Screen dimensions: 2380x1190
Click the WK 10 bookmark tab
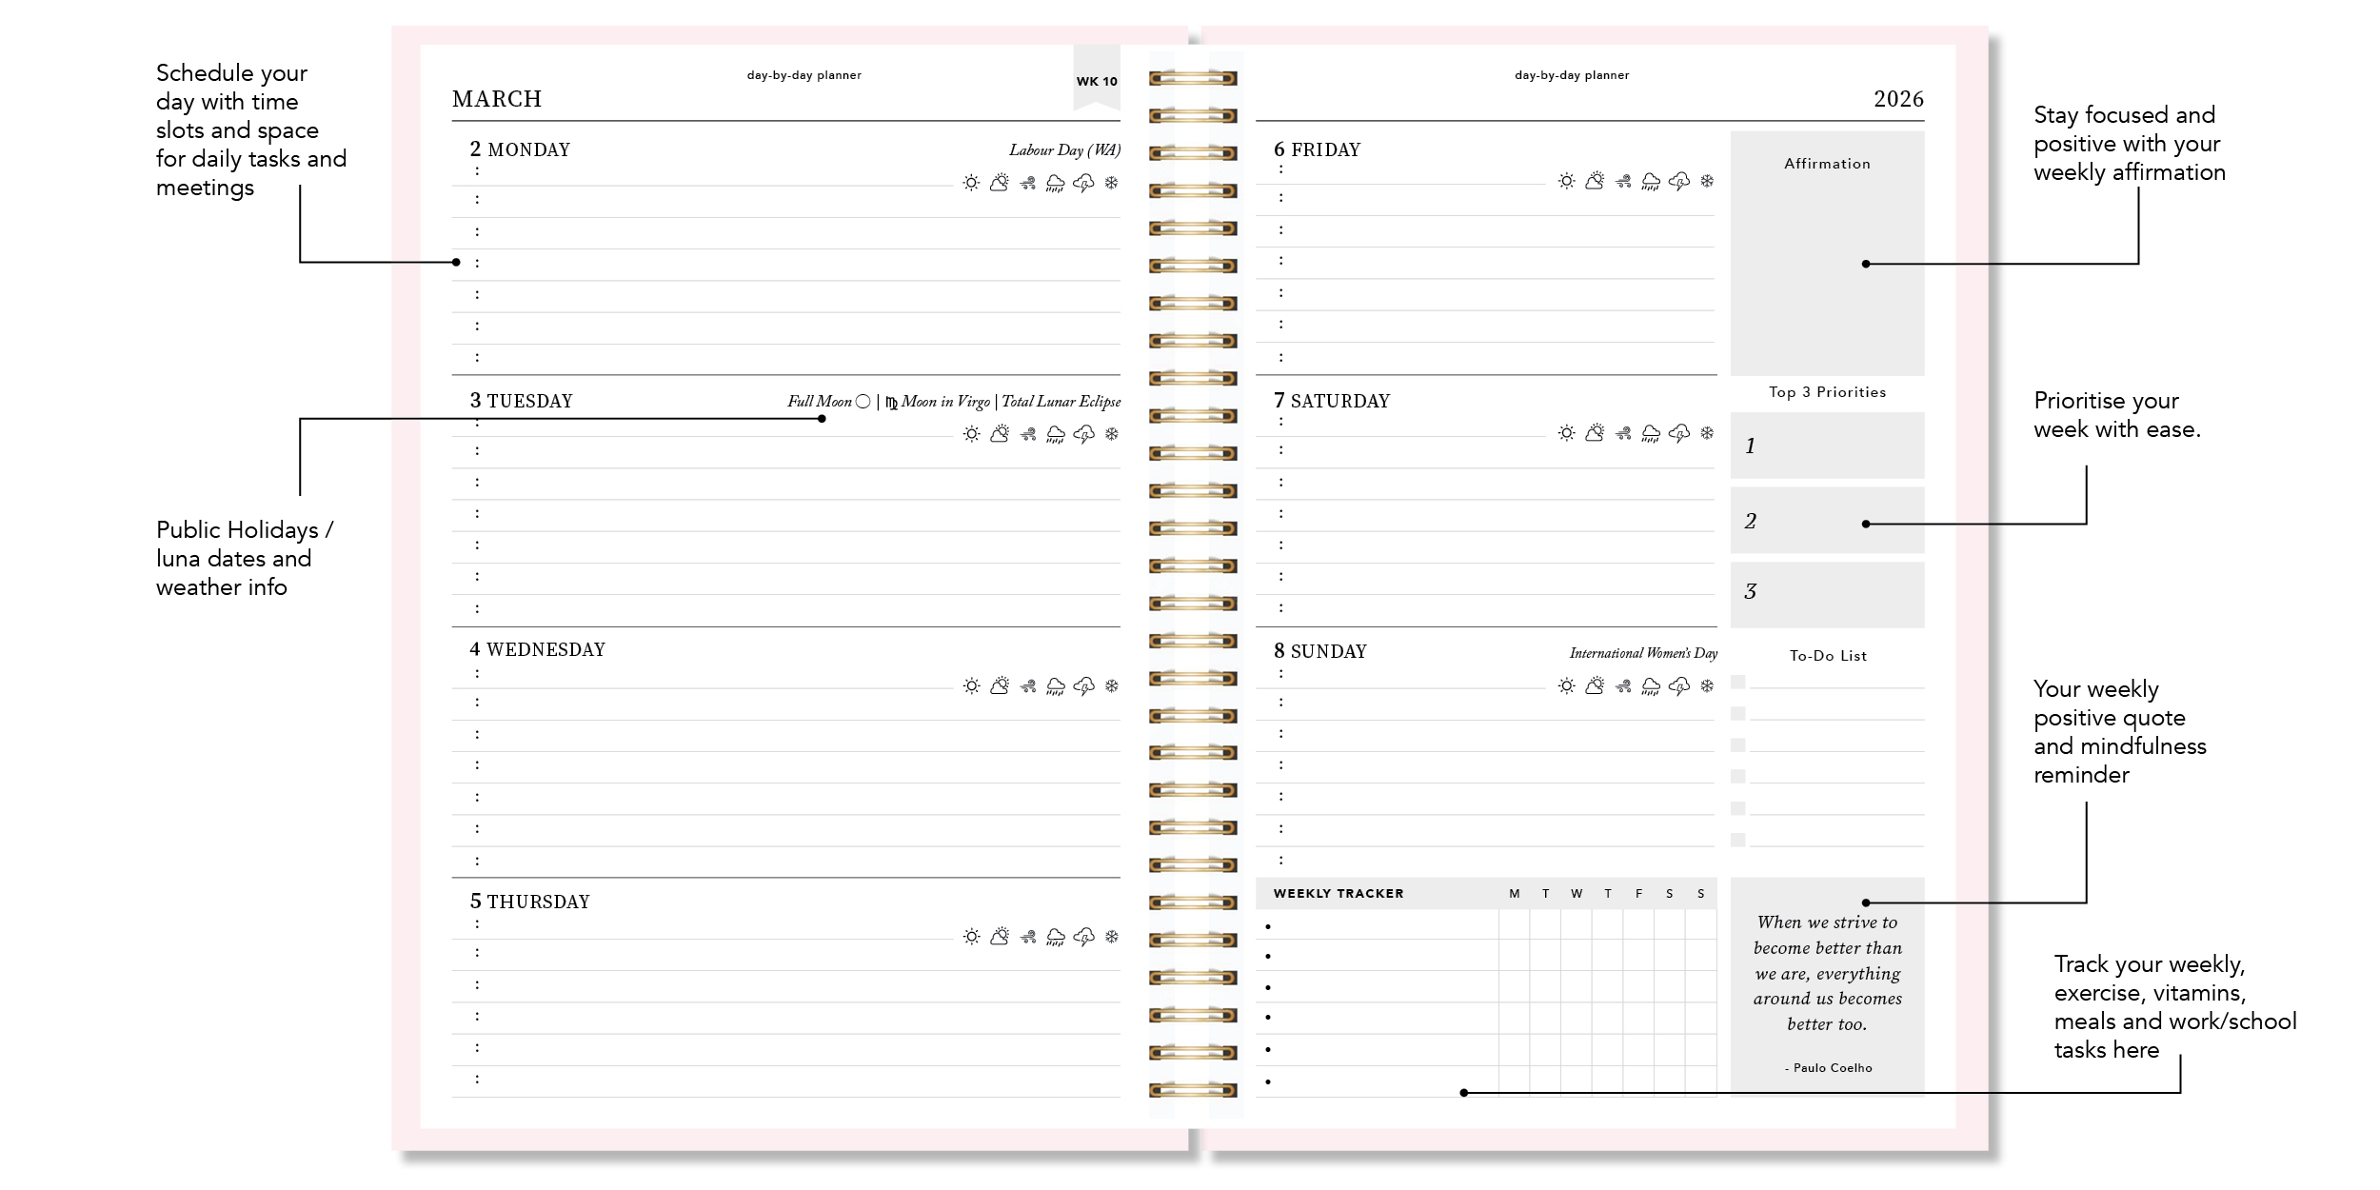click(x=1097, y=81)
